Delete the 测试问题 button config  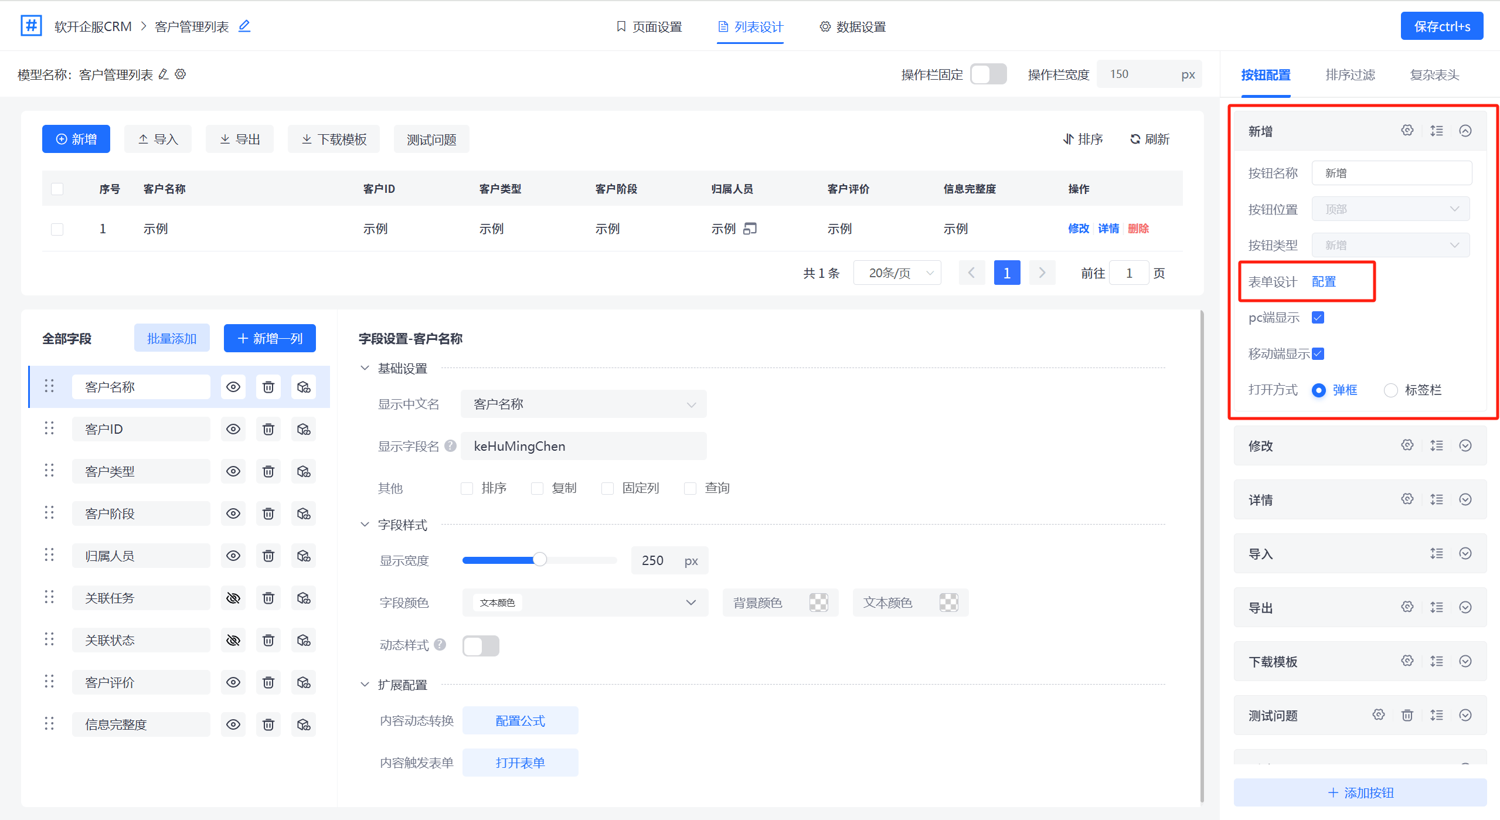click(x=1407, y=715)
